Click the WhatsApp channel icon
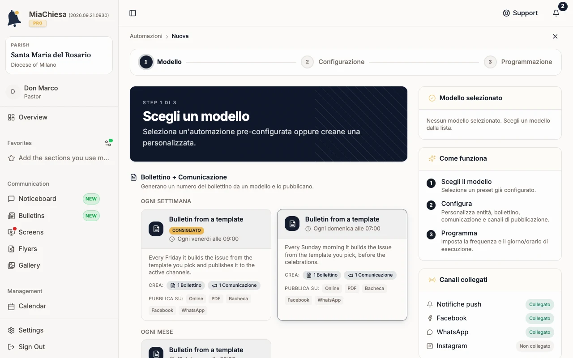Screen dimensions: 573x358 coord(430,332)
